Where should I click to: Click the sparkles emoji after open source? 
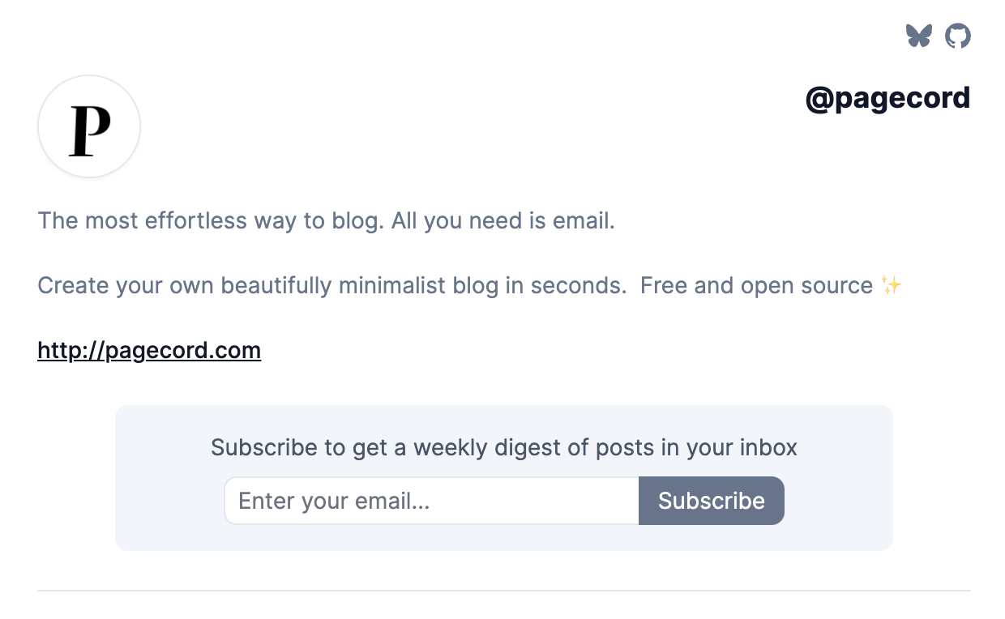(x=891, y=286)
